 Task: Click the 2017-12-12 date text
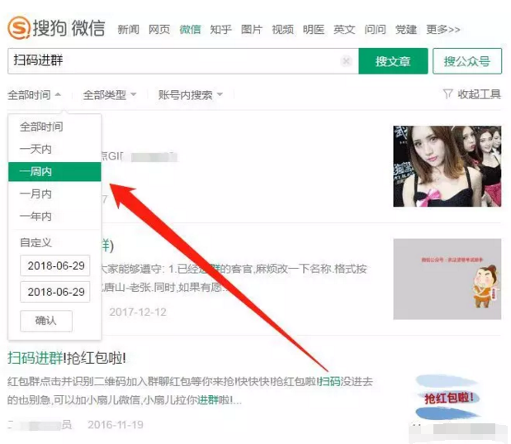point(138,312)
